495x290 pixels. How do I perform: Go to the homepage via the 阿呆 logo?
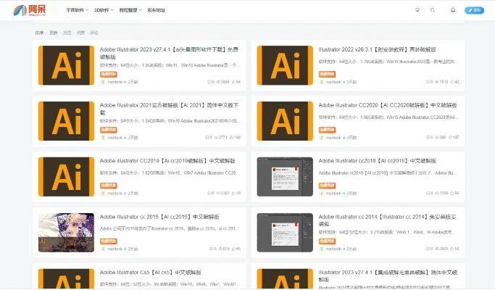point(30,10)
